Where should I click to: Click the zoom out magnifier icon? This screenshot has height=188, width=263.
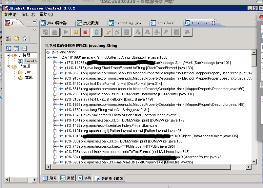coord(148,32)
